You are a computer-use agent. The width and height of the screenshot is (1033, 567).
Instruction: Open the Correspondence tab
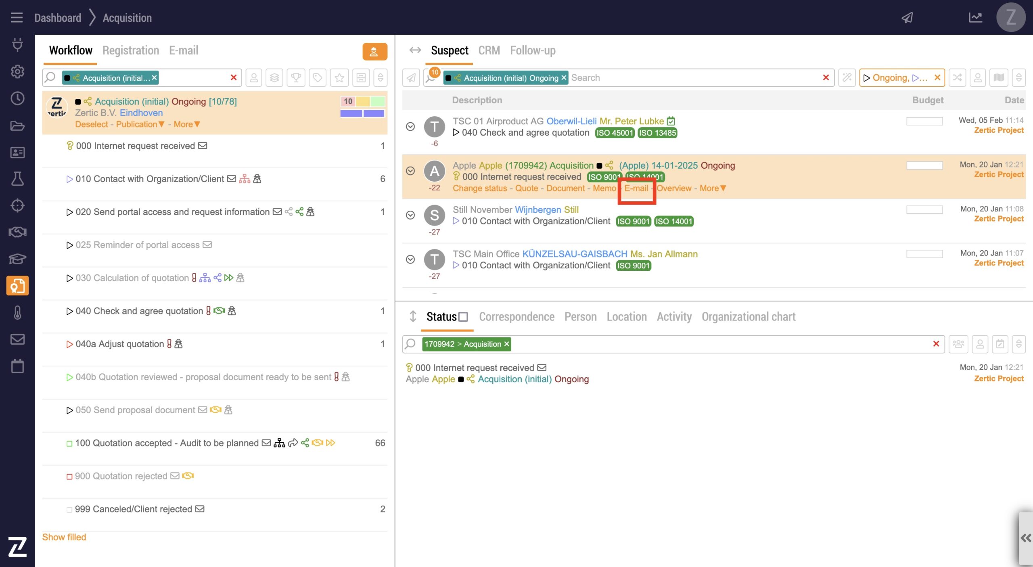[x=516, y=317]
